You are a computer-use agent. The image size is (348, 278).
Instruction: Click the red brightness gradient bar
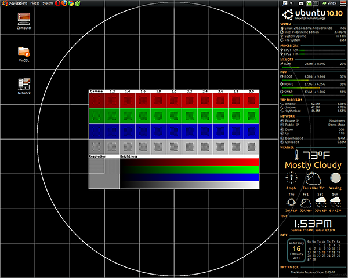point(189,162)
